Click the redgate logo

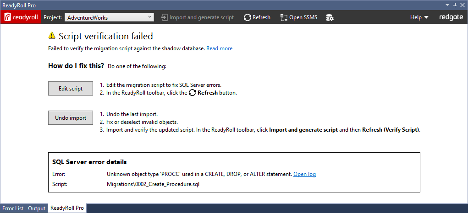pyautogui.click(x=451, y=17)
